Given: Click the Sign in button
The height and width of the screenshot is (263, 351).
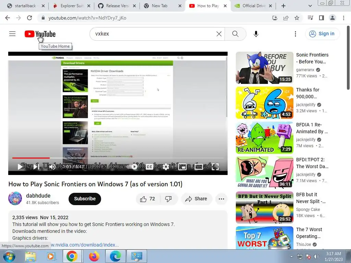Looking at the screenshot, I should [322, 34].
